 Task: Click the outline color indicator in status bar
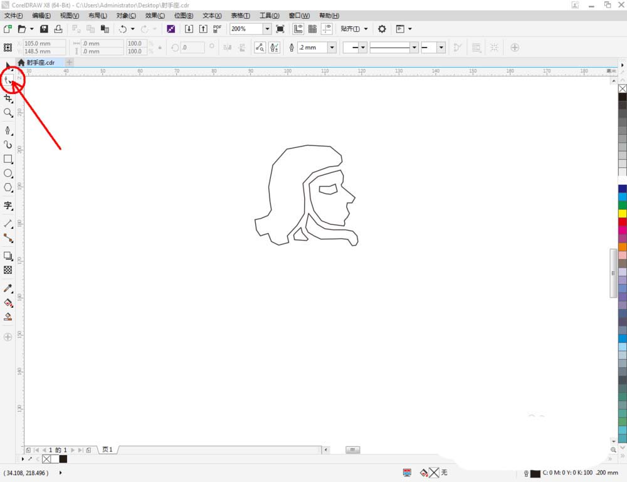coord(535,473)
